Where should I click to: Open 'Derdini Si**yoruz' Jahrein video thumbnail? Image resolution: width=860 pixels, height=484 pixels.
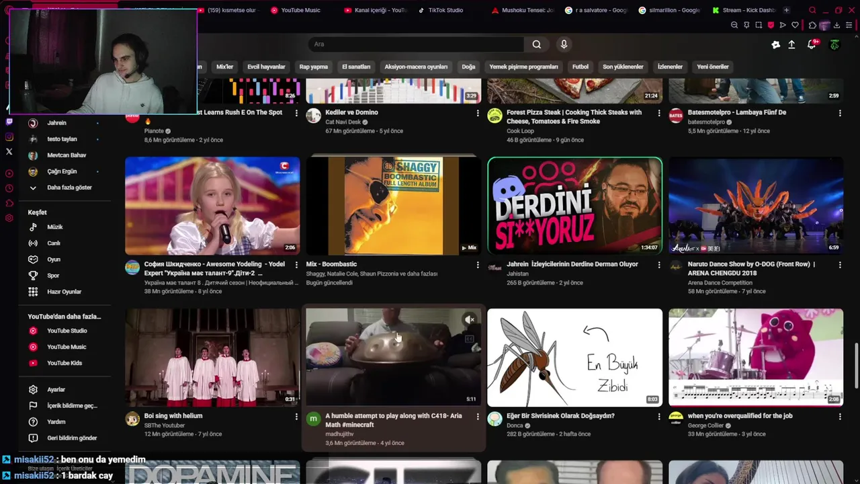click(x=574, y=206)
